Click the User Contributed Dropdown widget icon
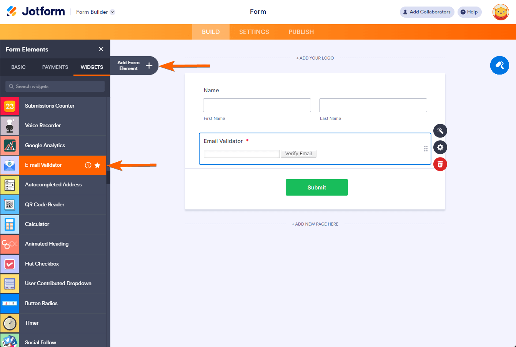The width and height of the screenshot is (516, 347). [10, 284]
